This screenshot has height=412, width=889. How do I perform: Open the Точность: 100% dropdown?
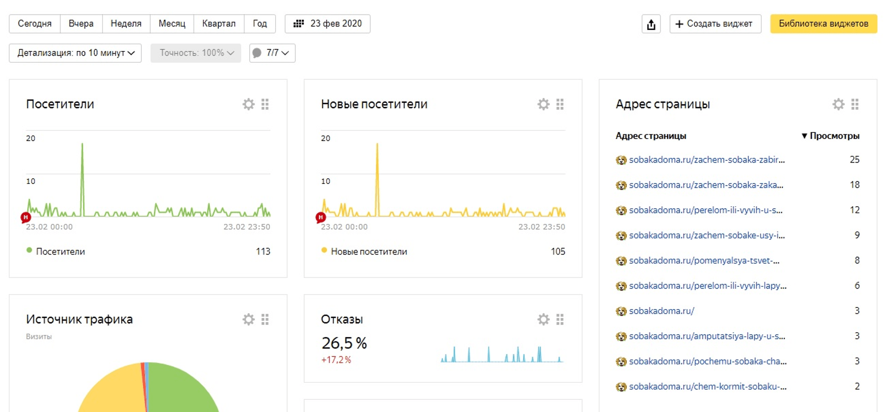(x=196, y=53)
